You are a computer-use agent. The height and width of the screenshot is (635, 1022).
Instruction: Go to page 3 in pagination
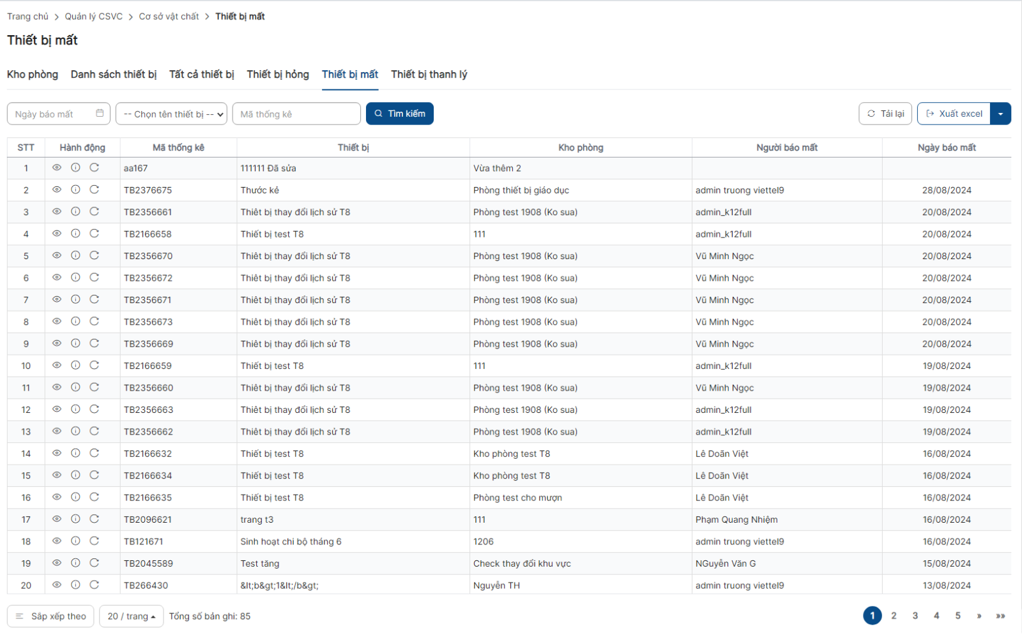coord(915,616)
